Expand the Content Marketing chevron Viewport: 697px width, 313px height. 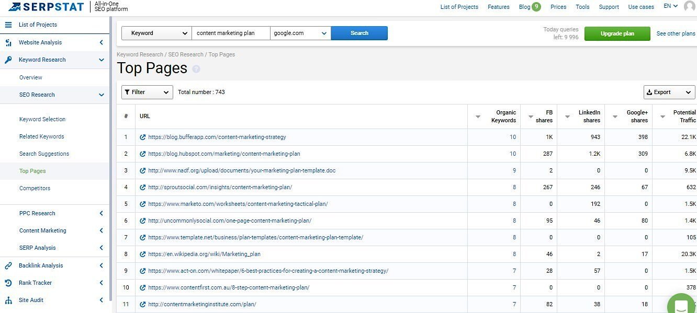[x=102, y=230]
